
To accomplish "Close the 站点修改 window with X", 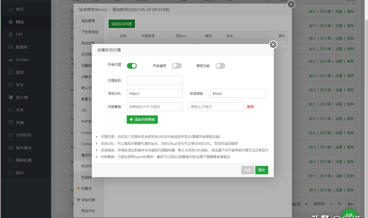I will coord(291,4).
